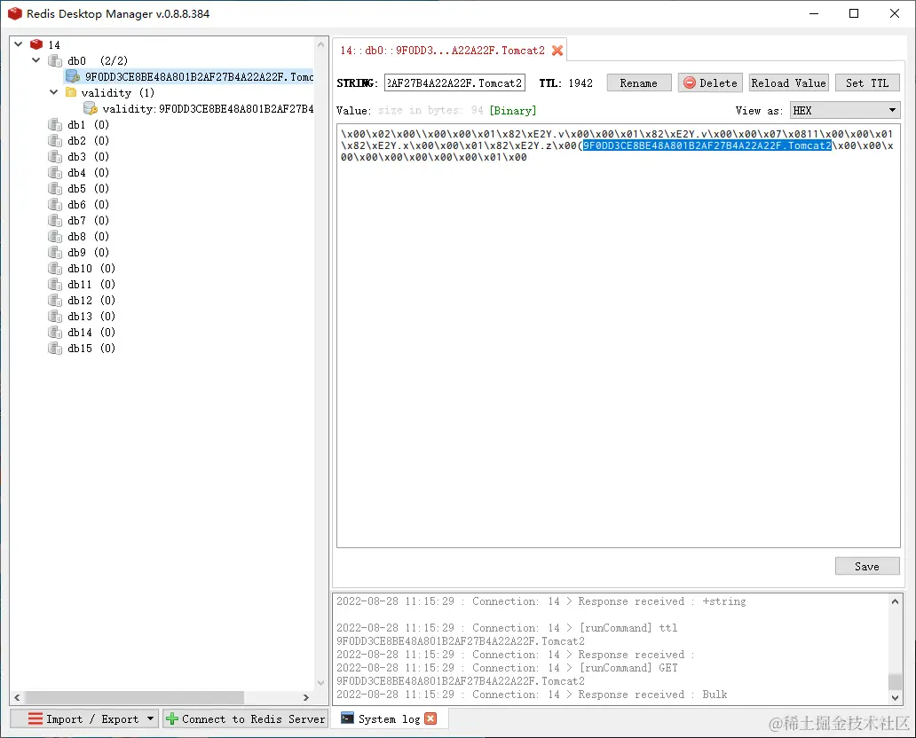Click the Rename button
The height and width of the screenshot is (738, 916).
pyautogui.click(x=638, y=82)
